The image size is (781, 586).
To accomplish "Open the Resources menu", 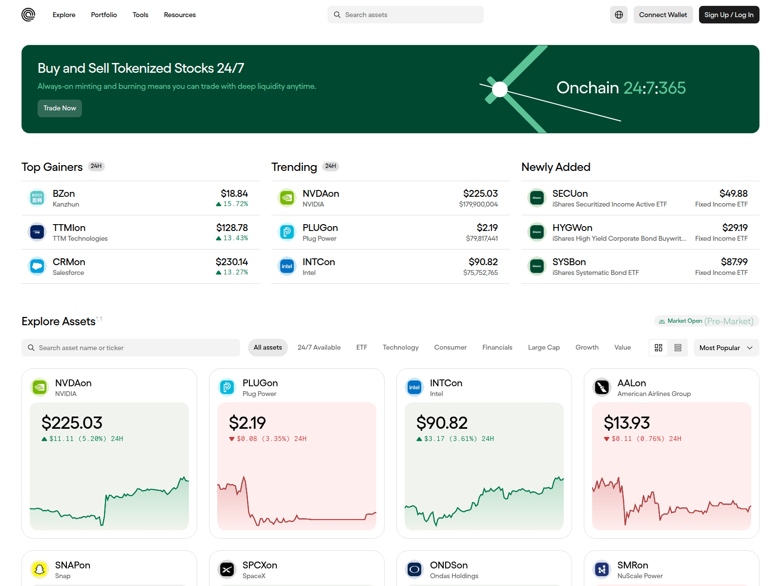I will pos(180,15).
